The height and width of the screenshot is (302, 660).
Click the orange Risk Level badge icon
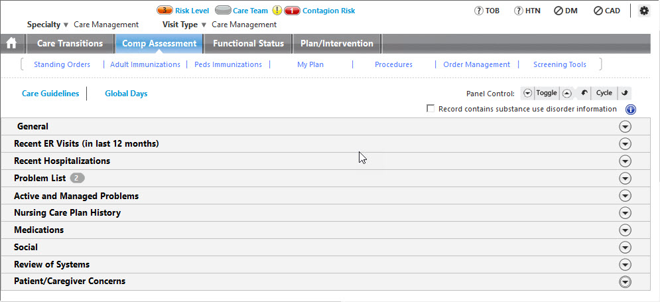(165, 11)
